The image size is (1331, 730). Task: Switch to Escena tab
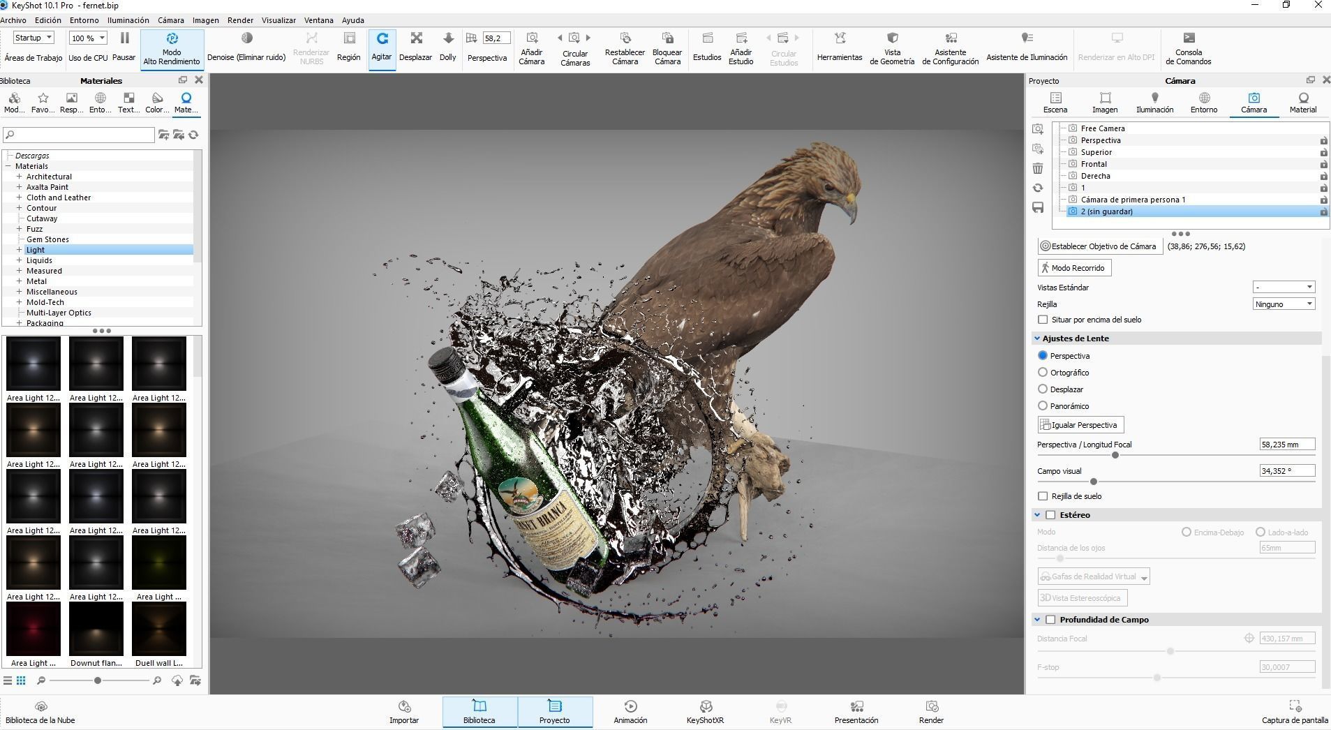click(x=1055, y=103)
